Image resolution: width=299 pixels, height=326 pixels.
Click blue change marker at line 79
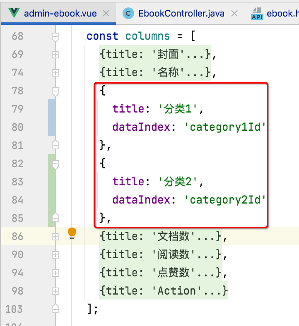click(52, 117)
